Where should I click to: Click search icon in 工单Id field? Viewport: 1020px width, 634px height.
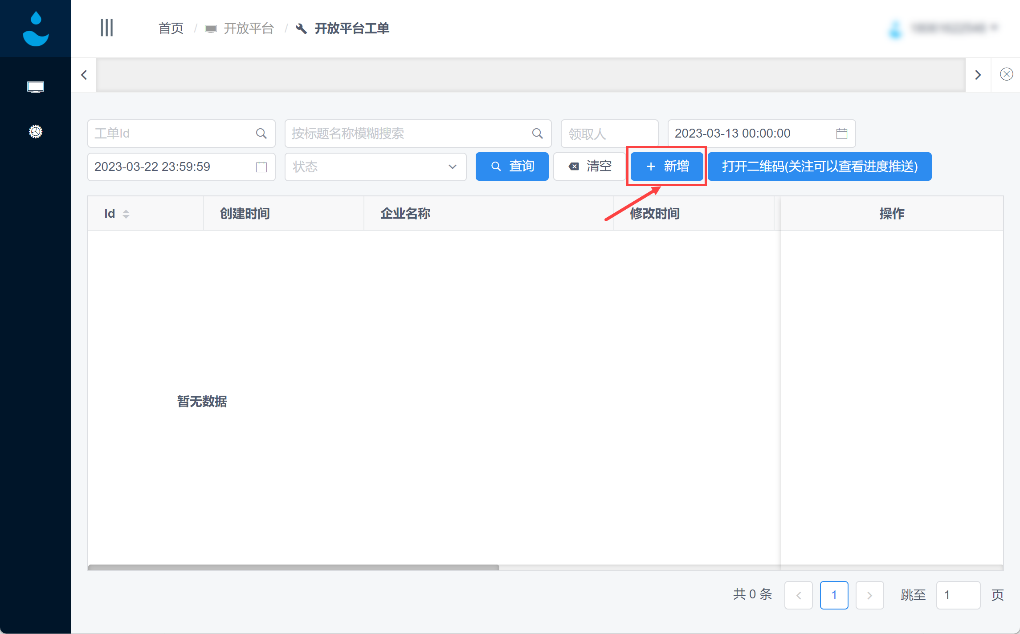[x=261, y=134]
